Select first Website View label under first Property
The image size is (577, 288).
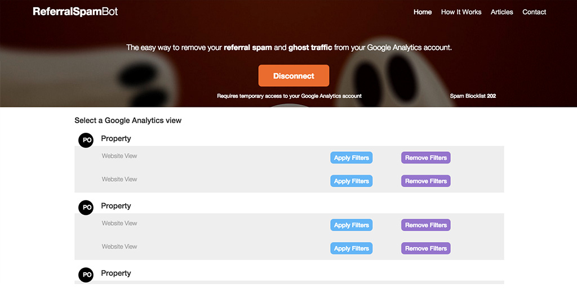(119, 156)
